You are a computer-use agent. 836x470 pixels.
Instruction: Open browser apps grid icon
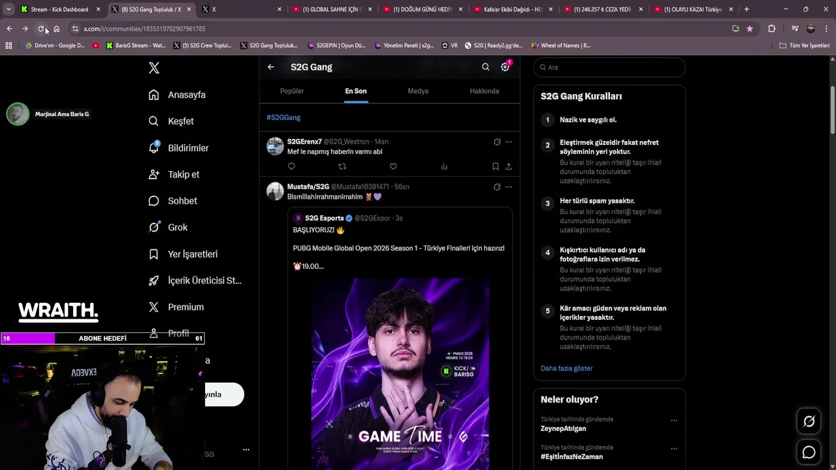point(8,46)
